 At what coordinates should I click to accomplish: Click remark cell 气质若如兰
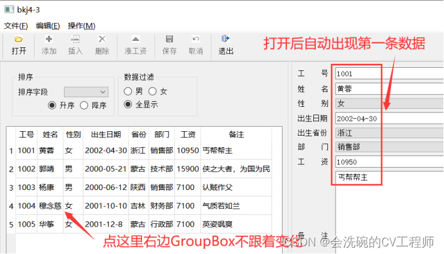(236, 205)
